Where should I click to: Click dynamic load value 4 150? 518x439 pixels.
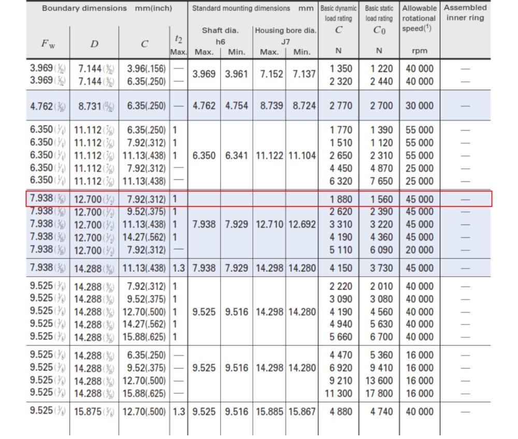[x=341, y=268]
